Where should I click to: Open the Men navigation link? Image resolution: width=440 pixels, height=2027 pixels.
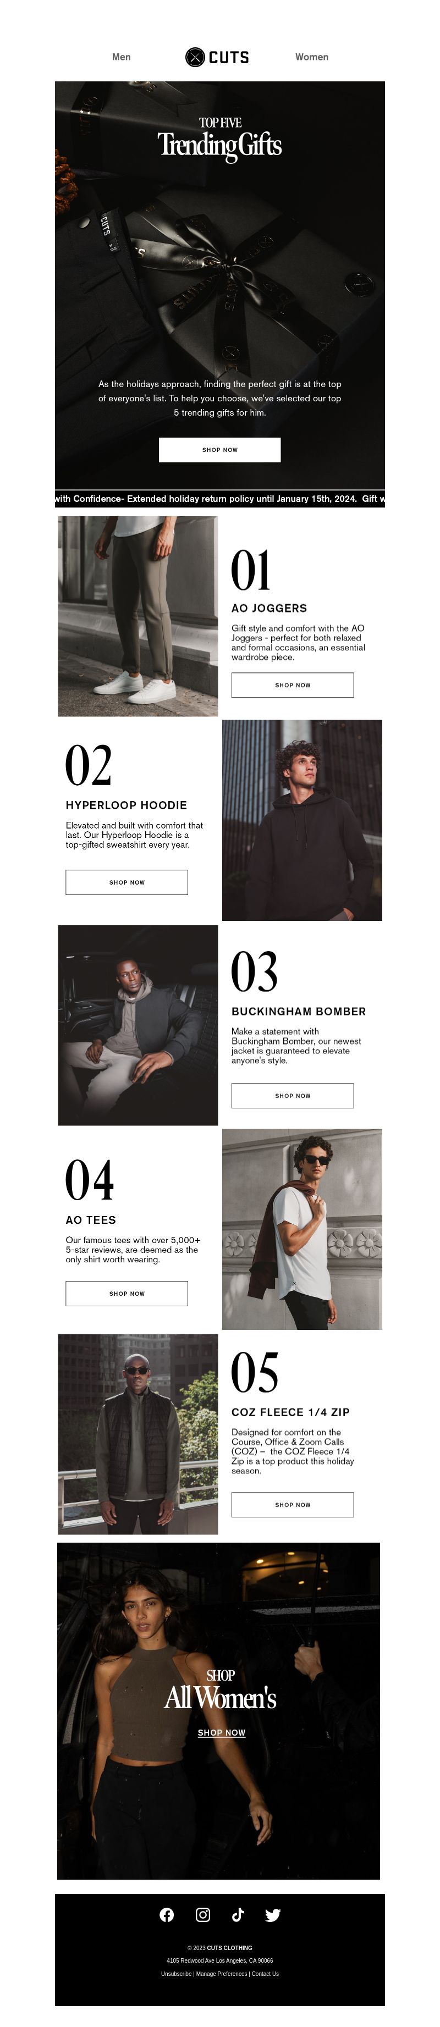click(121, 57)
